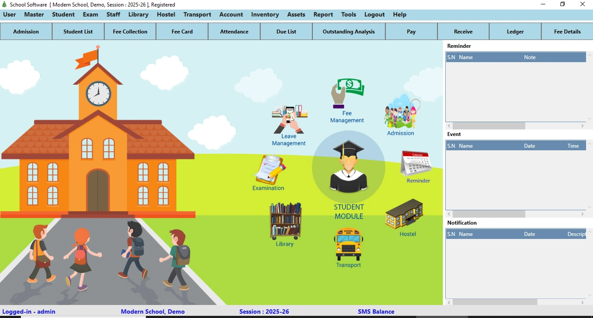This screenshot has height=318, width=593.
Task: Click the Admission children icon
Action: [x=402, y=111]
